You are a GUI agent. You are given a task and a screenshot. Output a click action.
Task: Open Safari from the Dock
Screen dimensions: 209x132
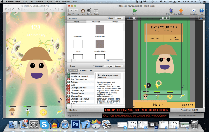65,124
